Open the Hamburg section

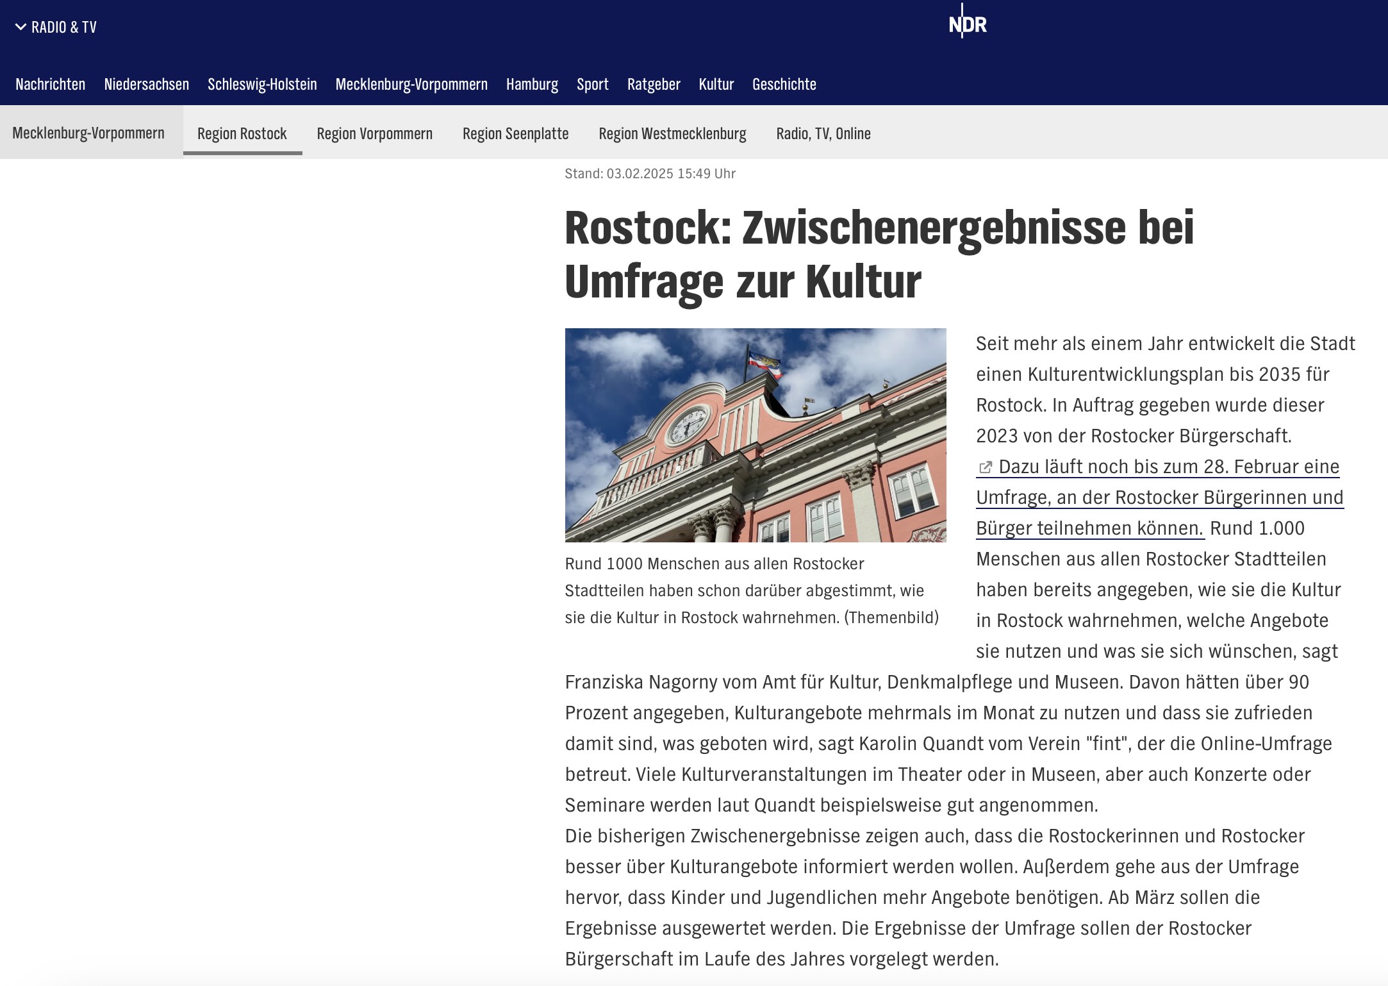click(532, 84)
